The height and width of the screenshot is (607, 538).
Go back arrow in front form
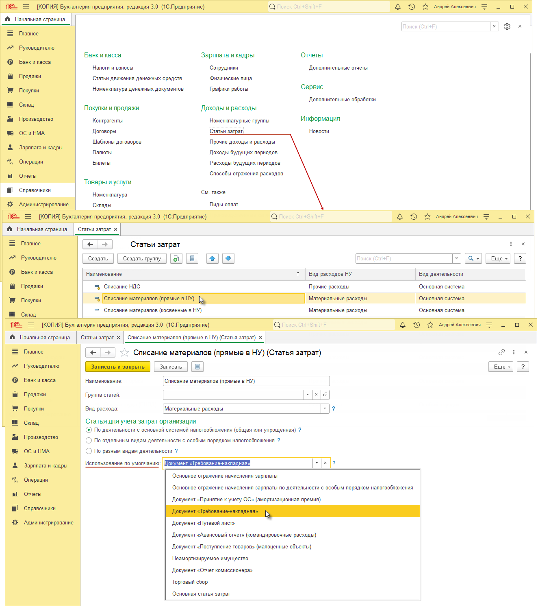point(93,352)
